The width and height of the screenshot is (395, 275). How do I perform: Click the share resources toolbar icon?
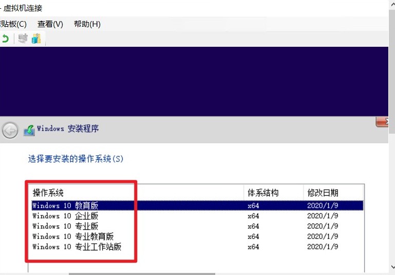pyautogui.click(x=36, y=39)
